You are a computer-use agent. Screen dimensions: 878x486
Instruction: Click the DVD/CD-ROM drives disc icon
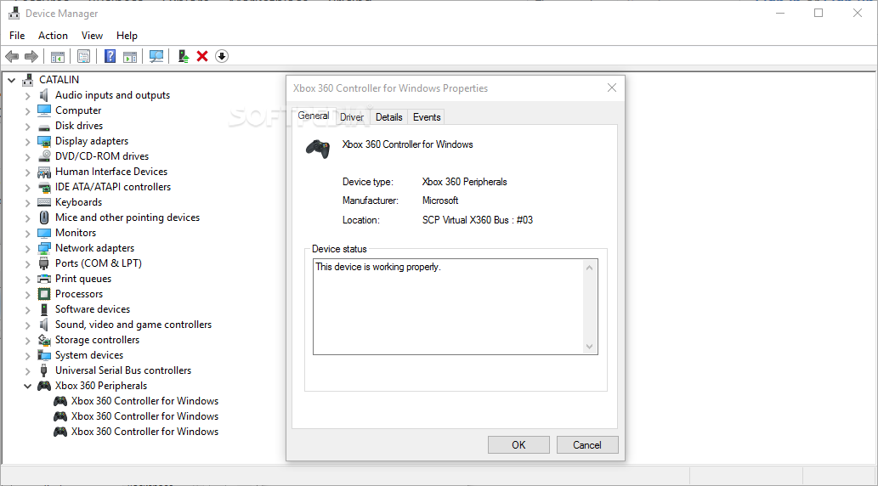pos(43,156)
